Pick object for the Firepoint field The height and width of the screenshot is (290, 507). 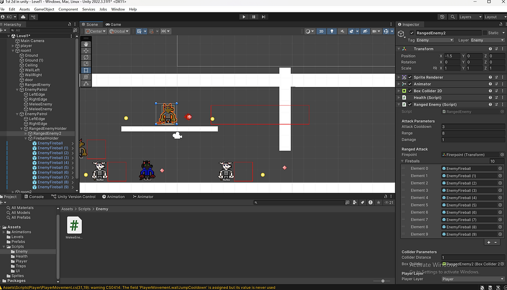click(x=502, y=155)
